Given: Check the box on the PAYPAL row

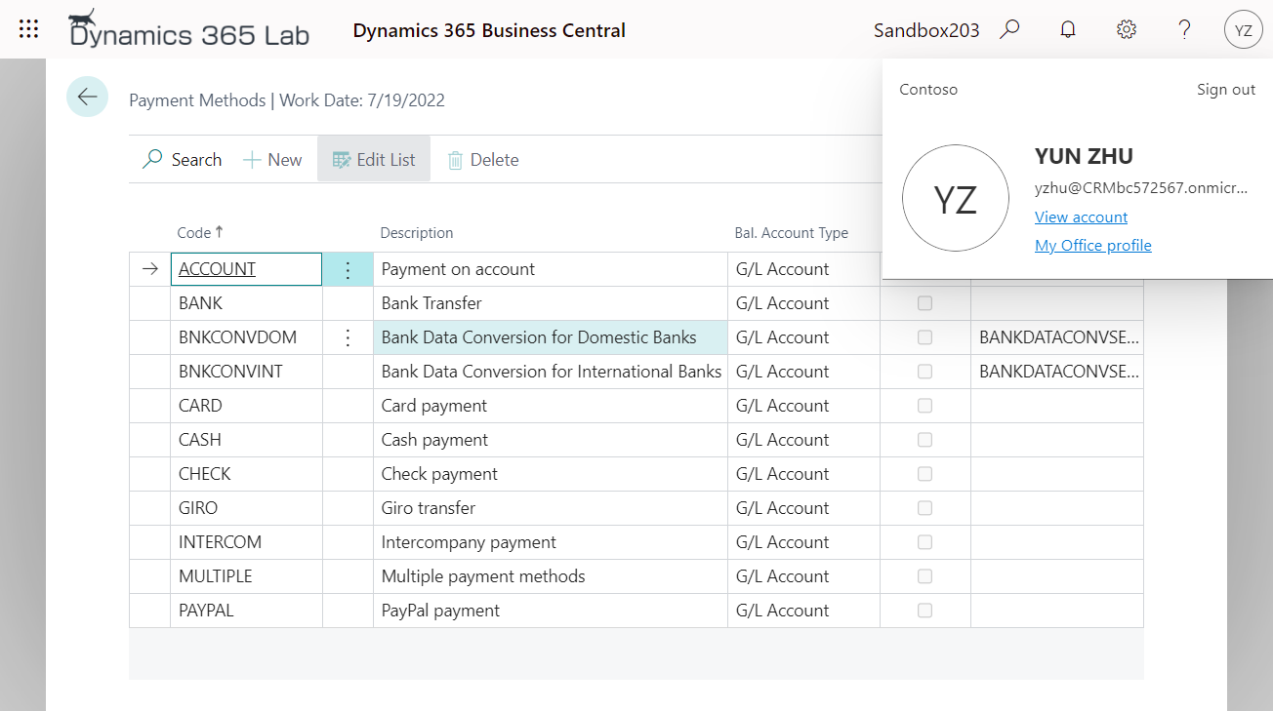Looking at the screenshot, I should [x=924, y=610].
